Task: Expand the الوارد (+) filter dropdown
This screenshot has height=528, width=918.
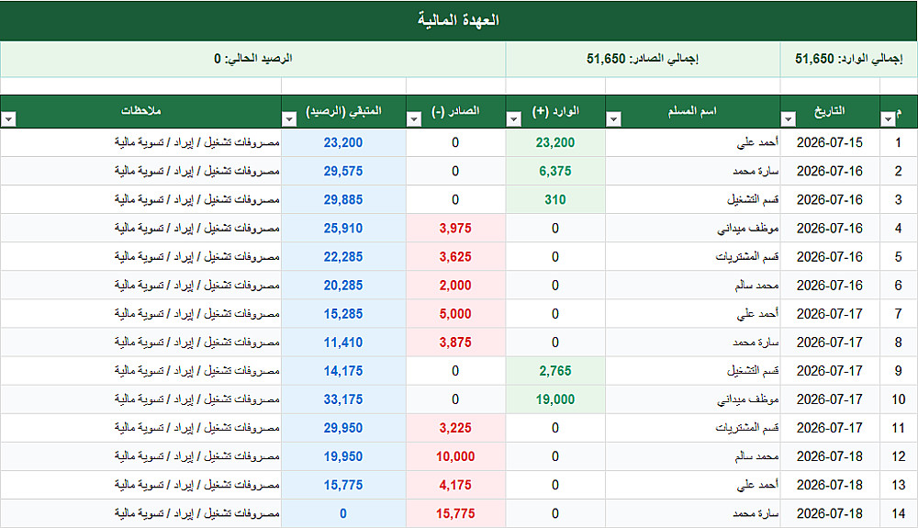Action: coord(513,119)
